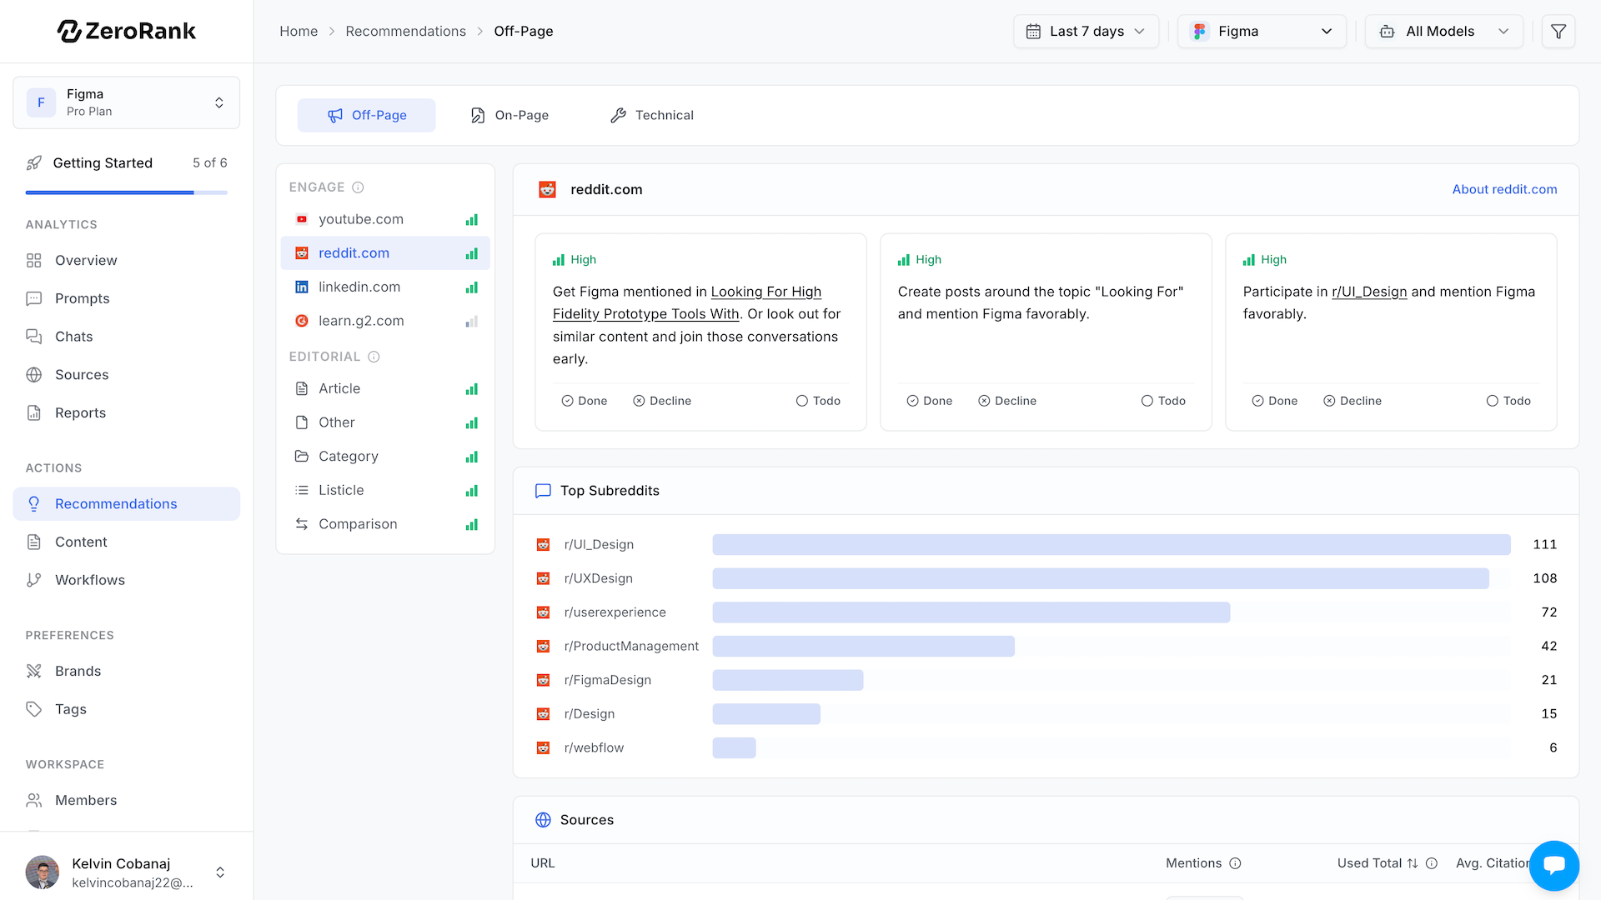Open the Figma brand dropdown in header
The width and height of the screenshot is (1601, 900).
point(1262,32)
